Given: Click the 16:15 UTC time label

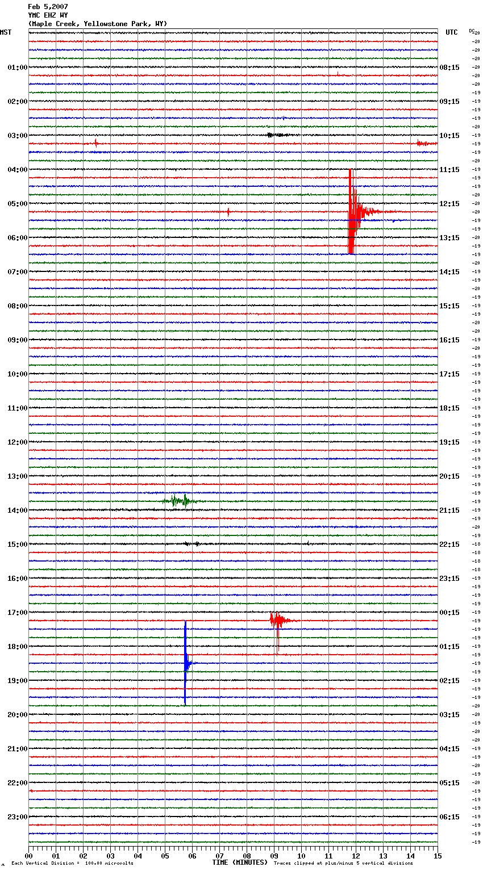Looking at the screenshot, I should click(449, 340).
